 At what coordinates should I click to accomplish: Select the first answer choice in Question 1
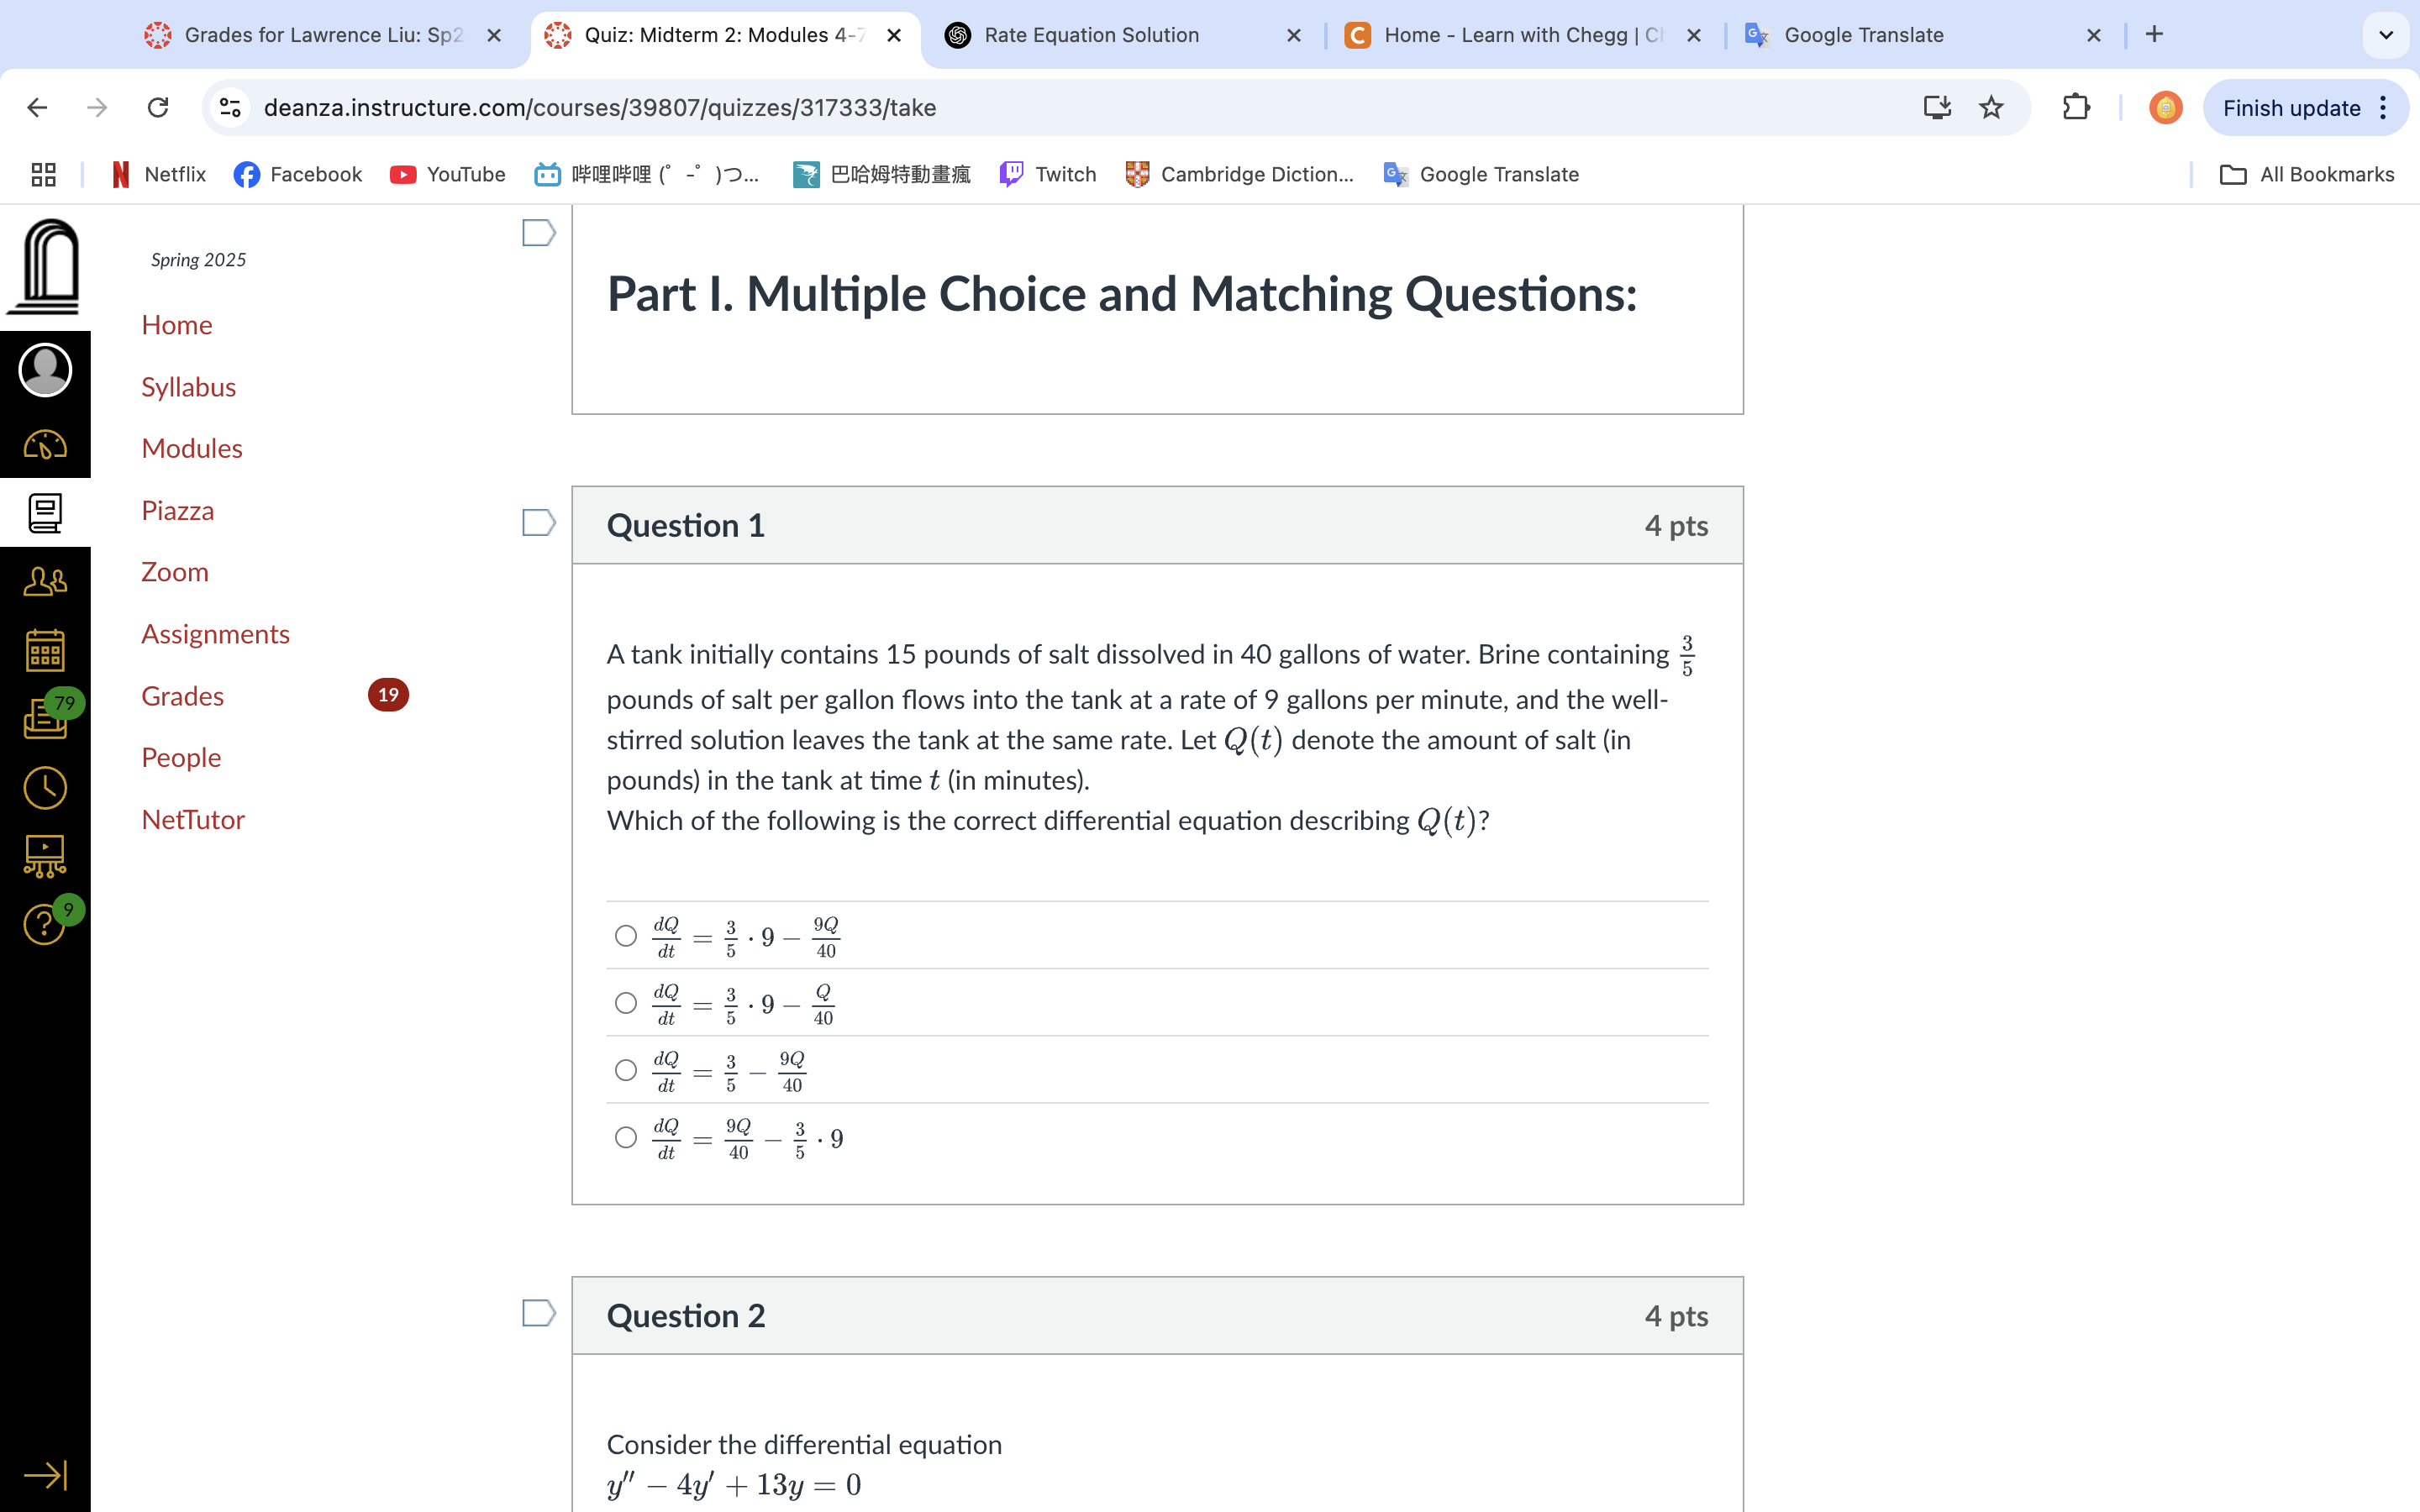click(626, 934)
